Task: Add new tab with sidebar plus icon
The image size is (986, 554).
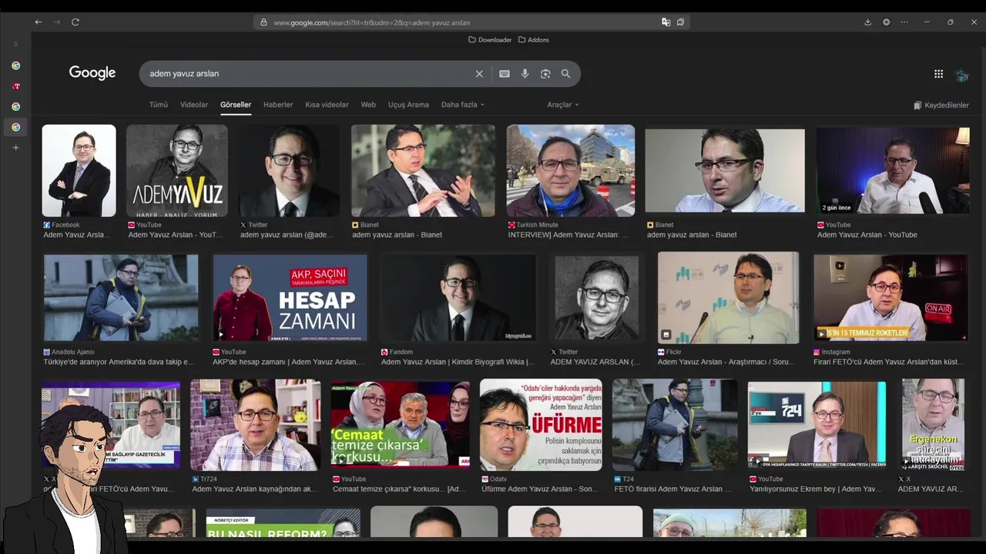Action: [x=15, y=148]
